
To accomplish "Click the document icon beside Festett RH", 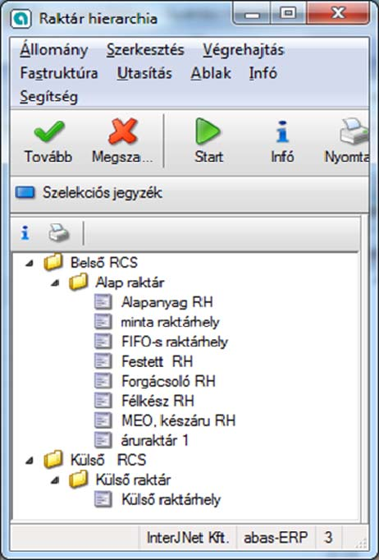I will 103,361.
